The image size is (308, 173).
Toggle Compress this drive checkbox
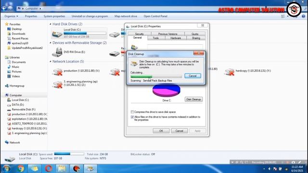(x=132, y=112)
